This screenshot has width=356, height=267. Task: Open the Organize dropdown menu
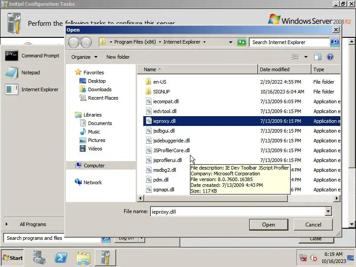click(84, 57)
